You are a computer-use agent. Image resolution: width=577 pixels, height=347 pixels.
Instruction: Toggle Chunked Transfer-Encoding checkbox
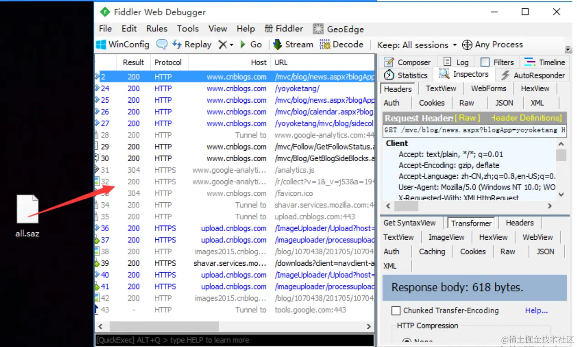tap(396, 310)
